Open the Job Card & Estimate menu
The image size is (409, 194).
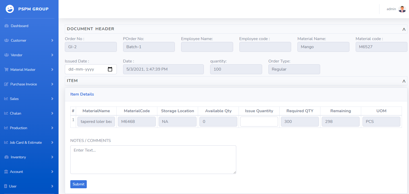click(x=26, y=143)
